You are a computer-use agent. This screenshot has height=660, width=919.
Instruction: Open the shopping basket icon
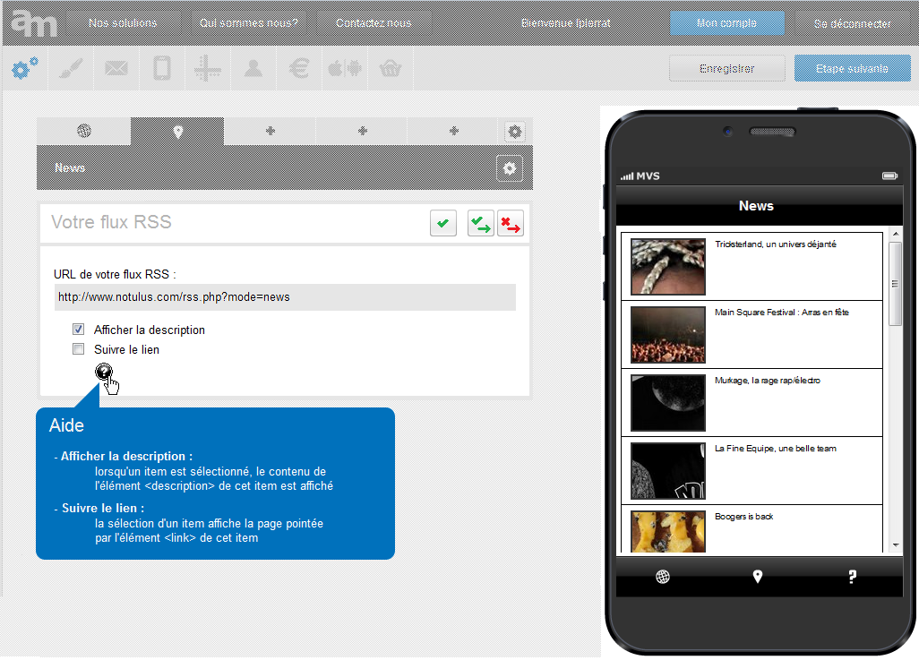click(390, 69)
